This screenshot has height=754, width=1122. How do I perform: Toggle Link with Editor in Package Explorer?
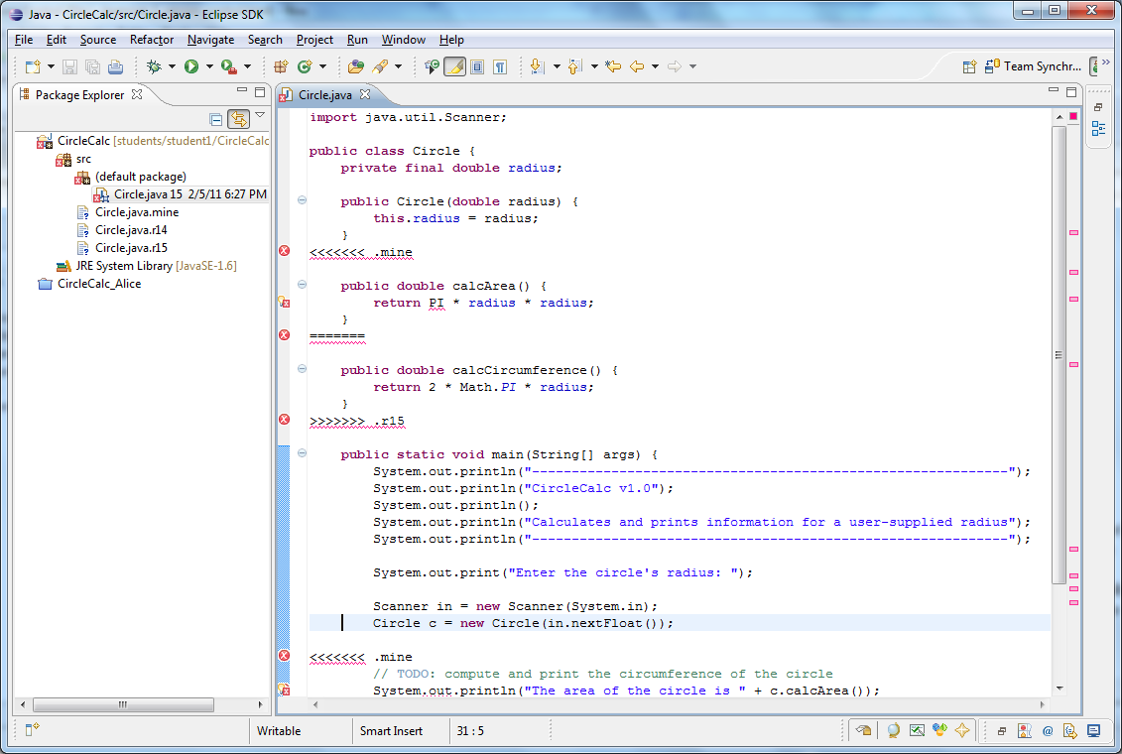pos(238,119)
